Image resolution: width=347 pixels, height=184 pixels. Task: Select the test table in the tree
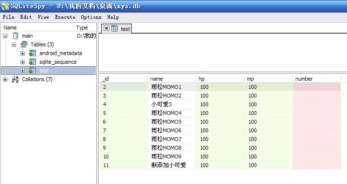[44, 71]
